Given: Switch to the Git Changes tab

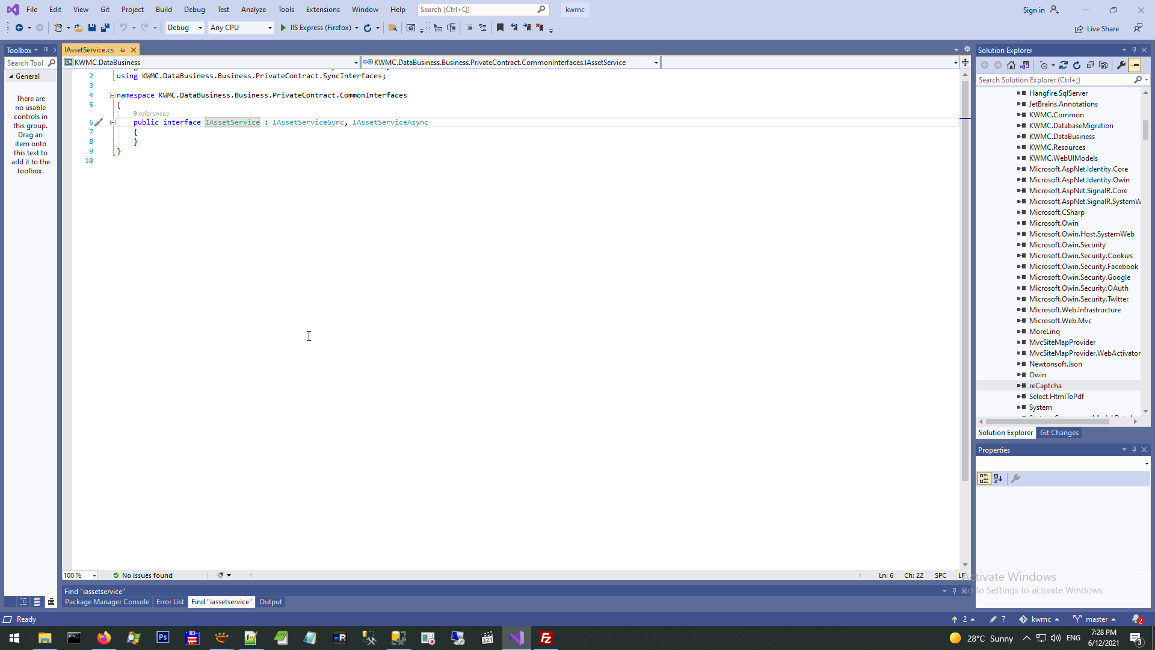Looking at the screenshot, I should (x=1059, y=433).
